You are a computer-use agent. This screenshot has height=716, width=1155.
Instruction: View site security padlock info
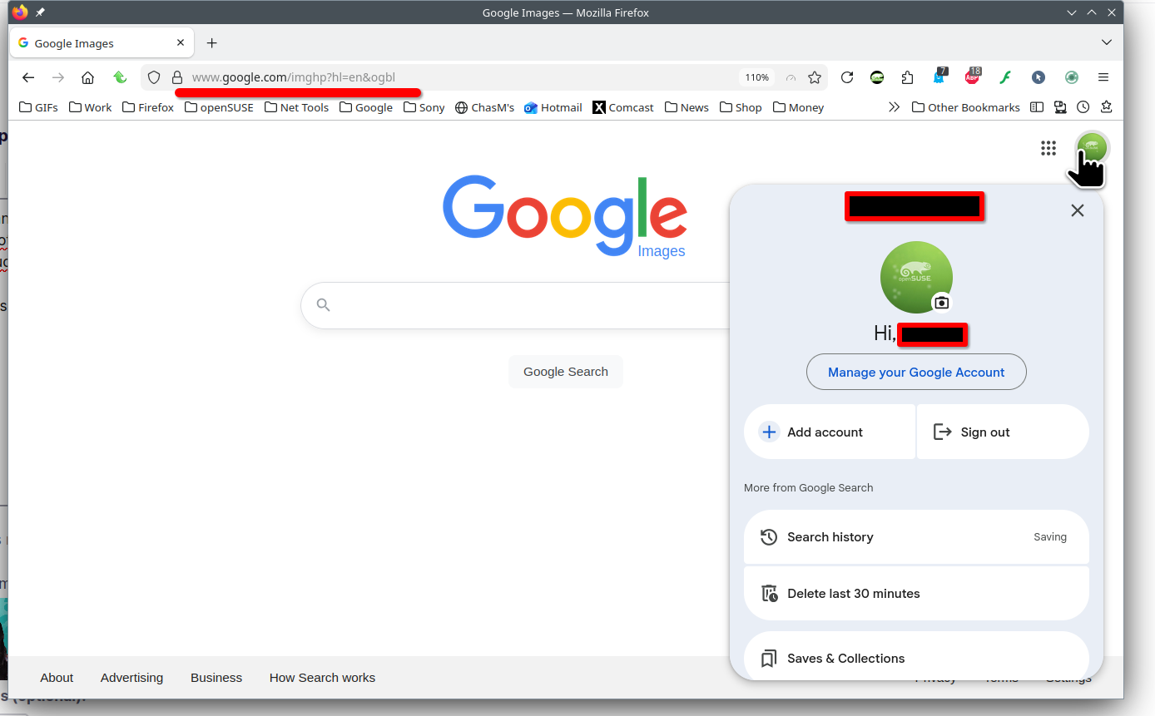[x=176, y=77]
